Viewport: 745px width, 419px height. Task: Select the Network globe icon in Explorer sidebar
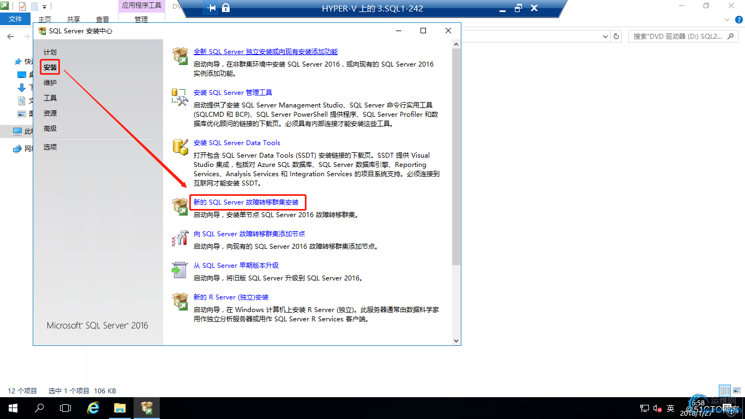[x=17, y=148]
